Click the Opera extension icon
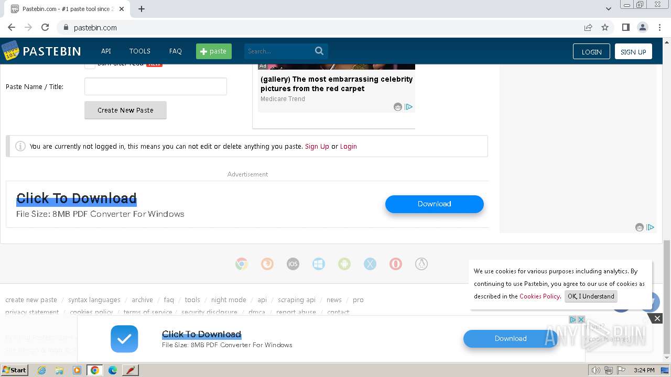This screenshot has width=671, height=377. click(x=396, y=264)
